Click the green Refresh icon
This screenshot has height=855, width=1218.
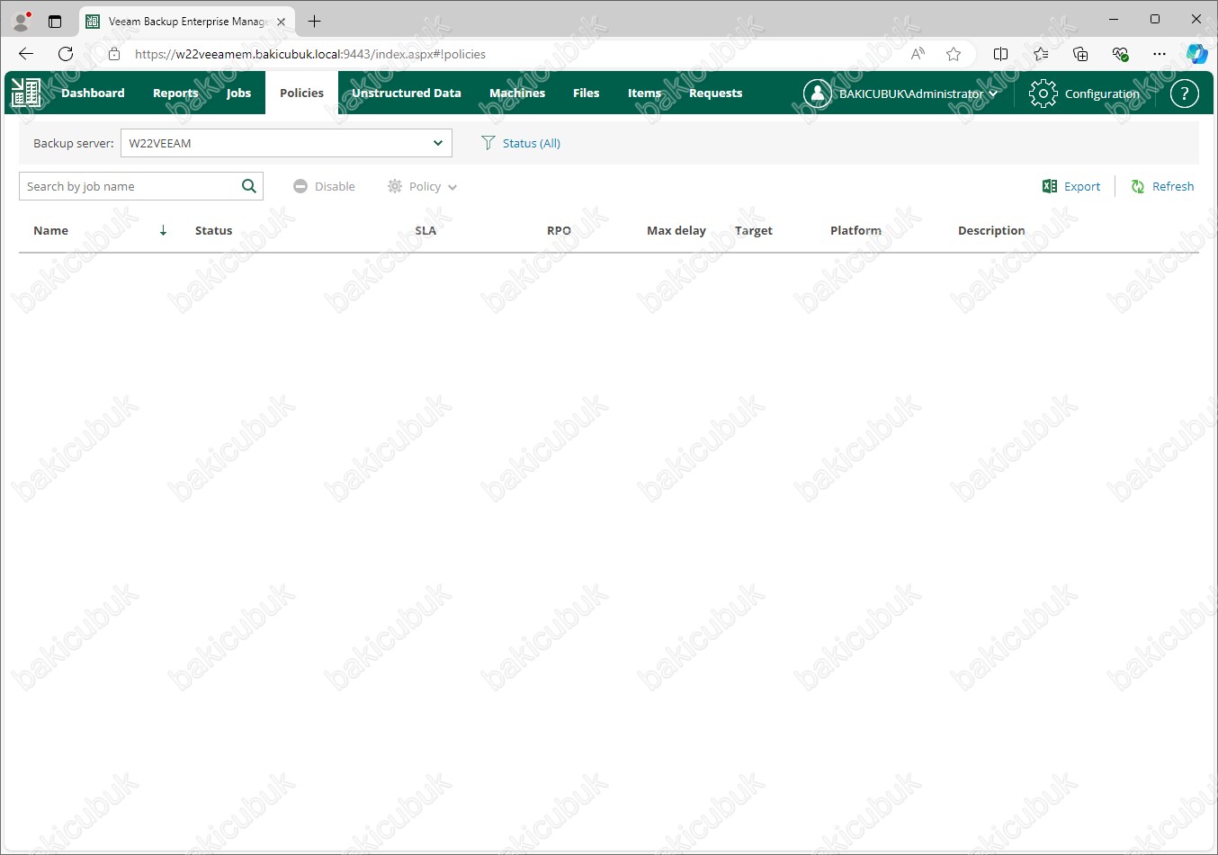pyautogui.click(x=1138, y=186)
